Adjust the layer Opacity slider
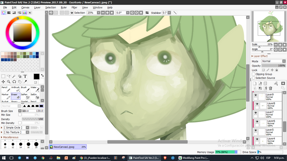Screen dimensions: 287x161 tap(274, 66)
